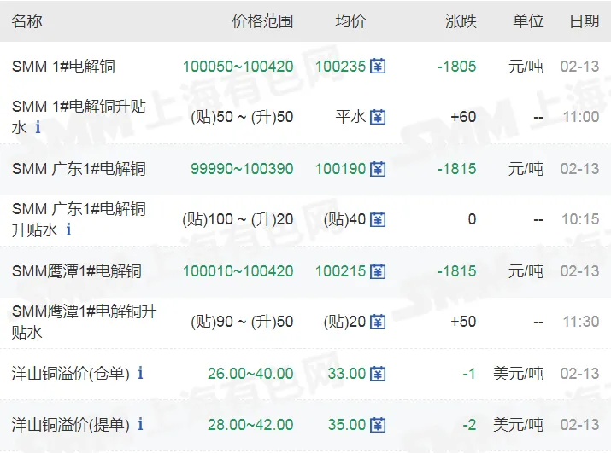
Task: Show info icon for 洋山铜溢价(提单)
Action: 140,424
